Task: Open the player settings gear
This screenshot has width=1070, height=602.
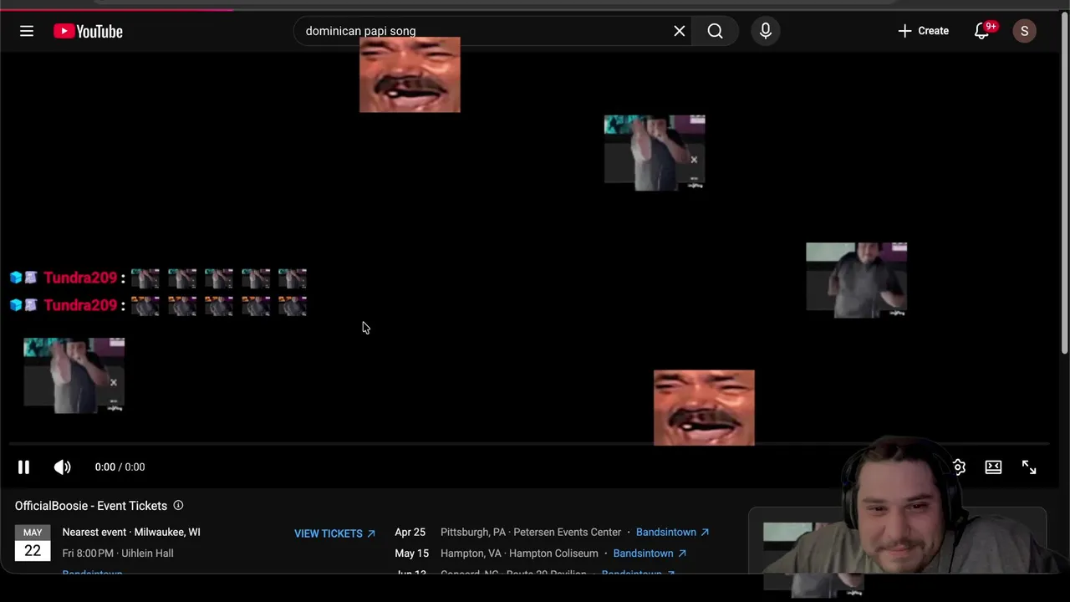Action: point(959,467)
